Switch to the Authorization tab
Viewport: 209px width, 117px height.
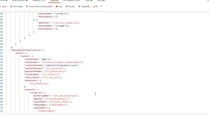(x=20, y=1)
